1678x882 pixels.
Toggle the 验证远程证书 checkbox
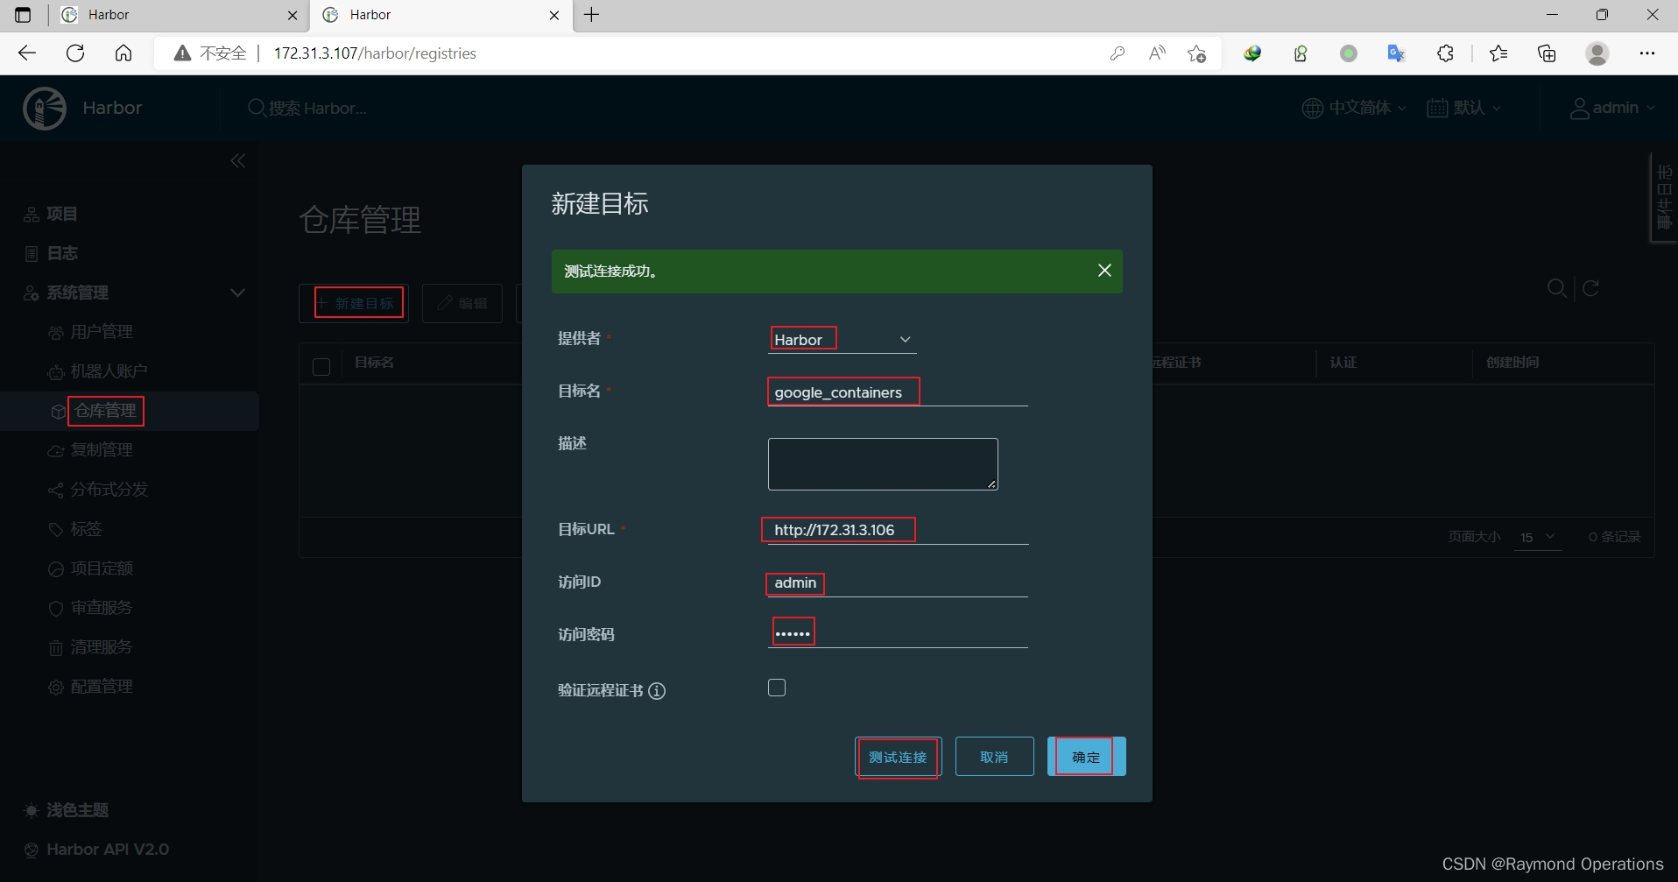(x=777, y=688)
